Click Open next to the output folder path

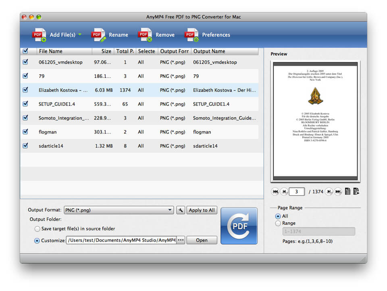coord(202,240)
